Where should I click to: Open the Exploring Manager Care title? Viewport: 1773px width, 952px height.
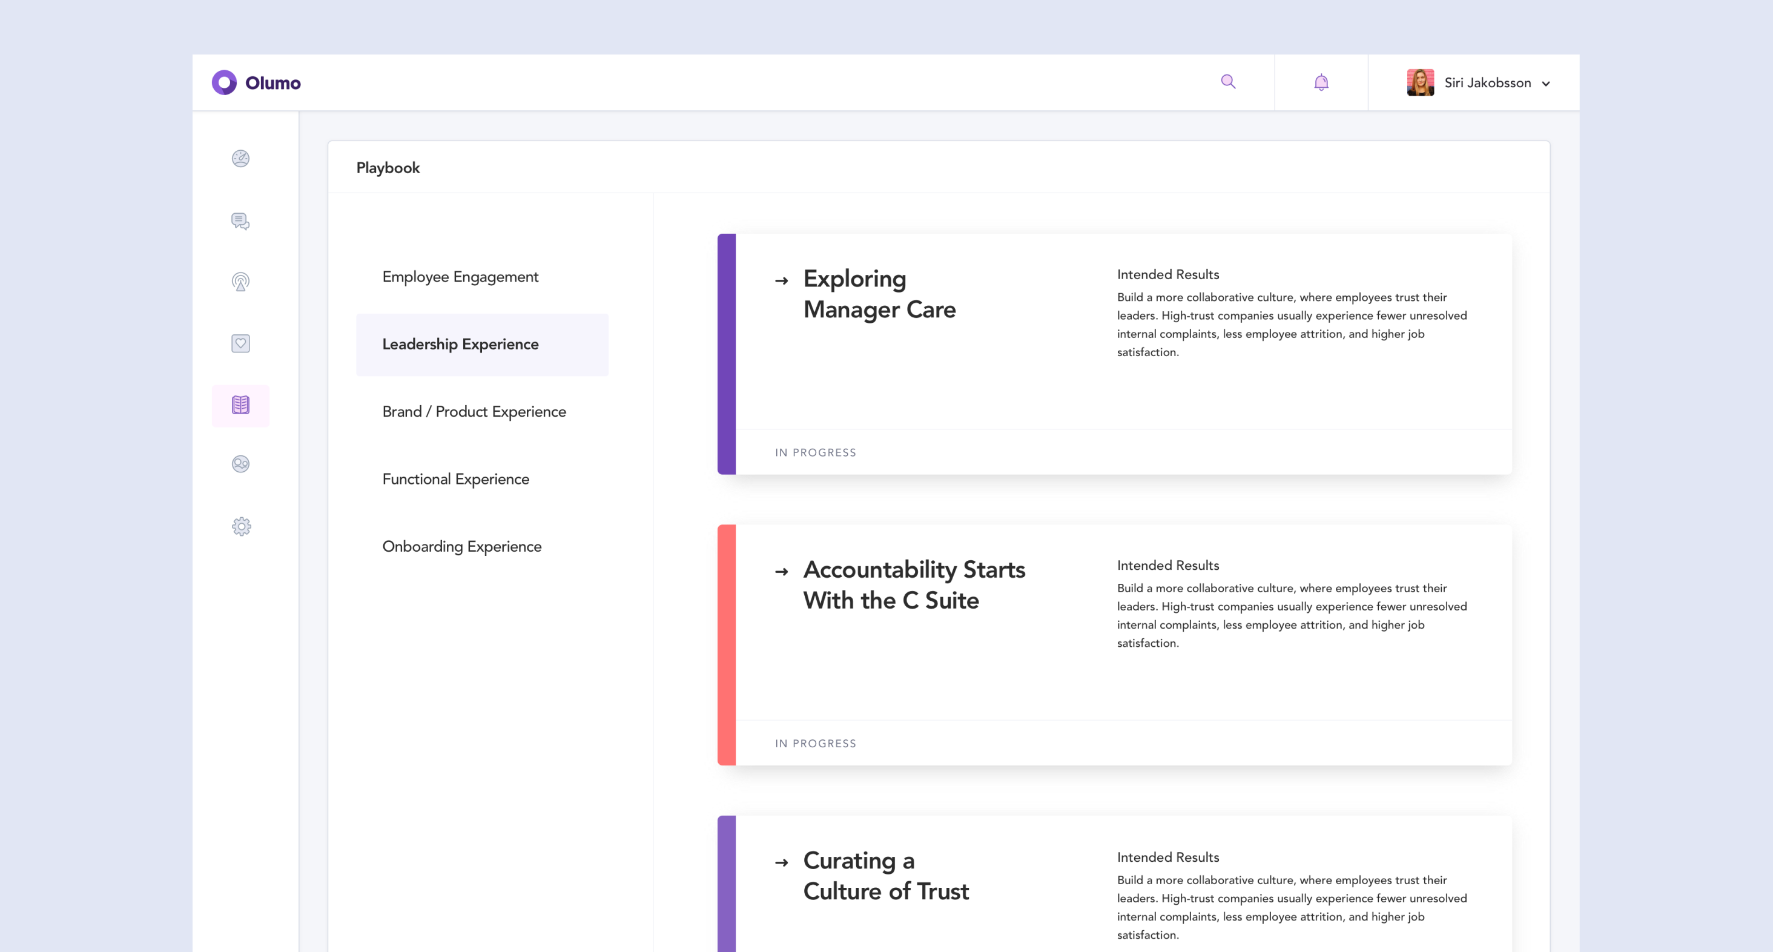coord(879,294)
